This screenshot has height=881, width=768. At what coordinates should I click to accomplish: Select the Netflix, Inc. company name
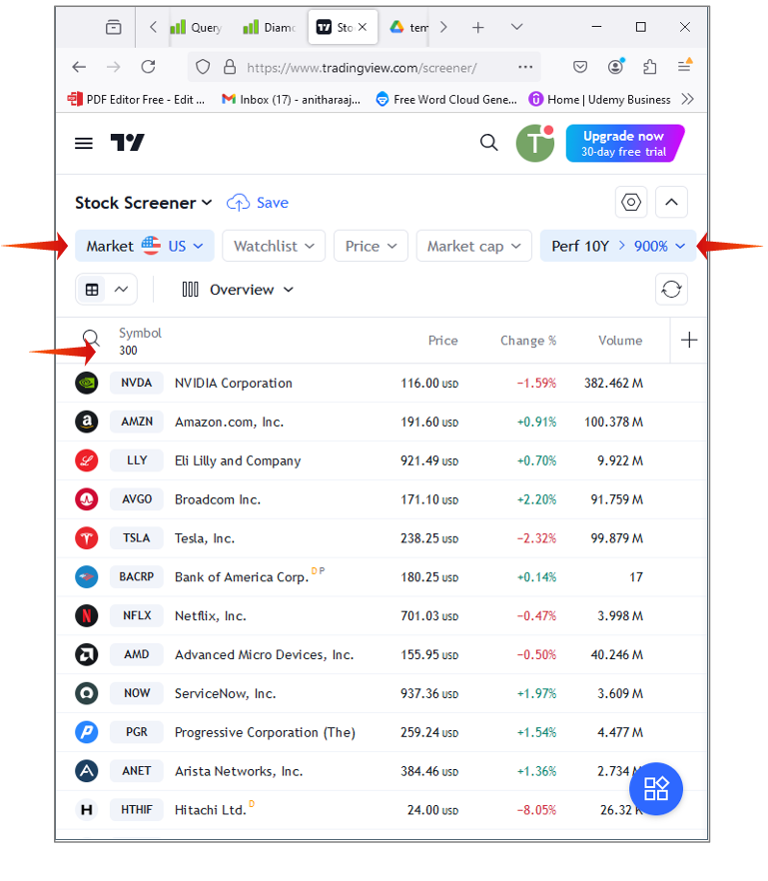[211, 615]
